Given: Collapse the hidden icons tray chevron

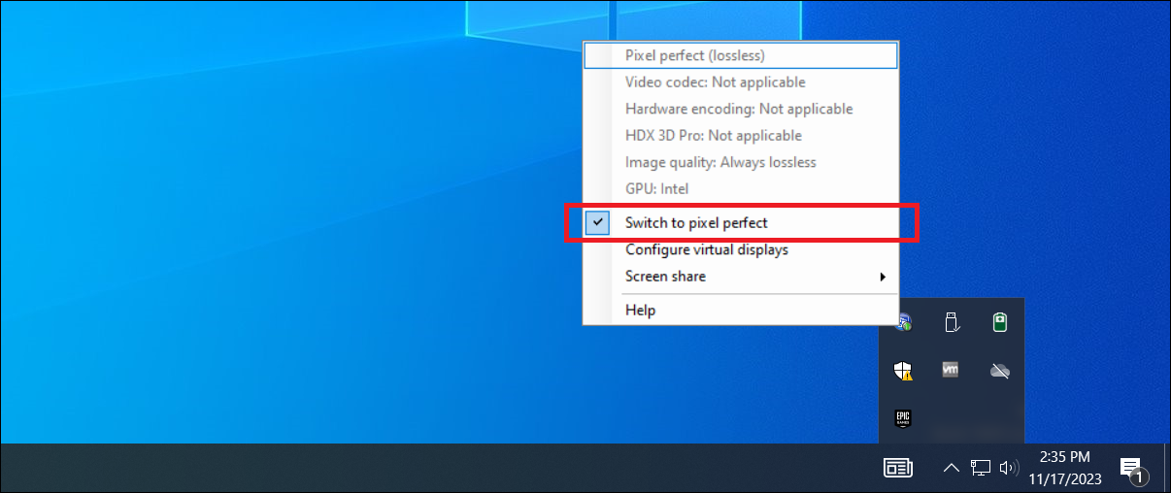Looking at the screenshot, I should click(x=951, y=469).
